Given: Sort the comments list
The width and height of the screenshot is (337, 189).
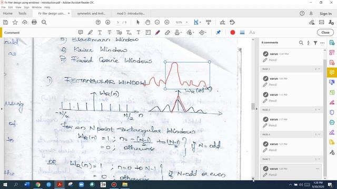Looking at the screenshot, I should coord(308,43).
